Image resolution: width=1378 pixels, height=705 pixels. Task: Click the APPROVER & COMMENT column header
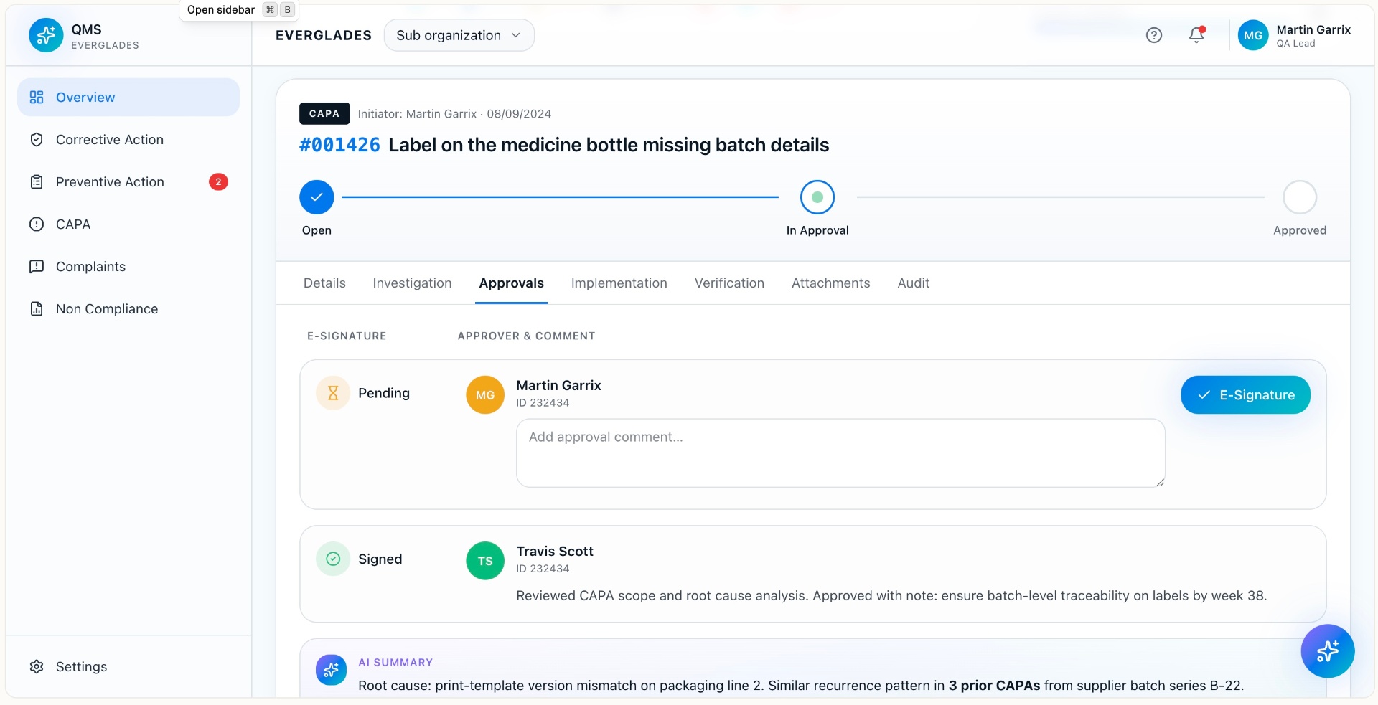[526, 336]
